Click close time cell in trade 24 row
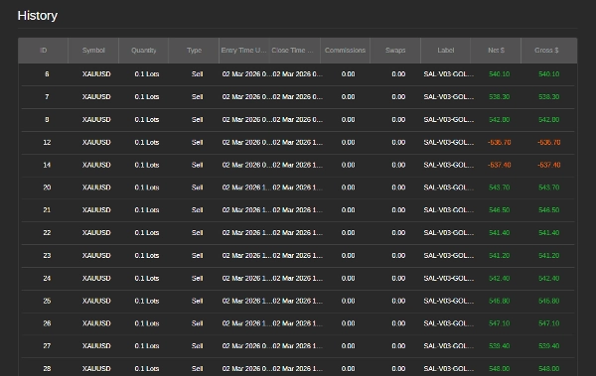The width and height of the screenshot is (596, 376). [x=297, y=279]
